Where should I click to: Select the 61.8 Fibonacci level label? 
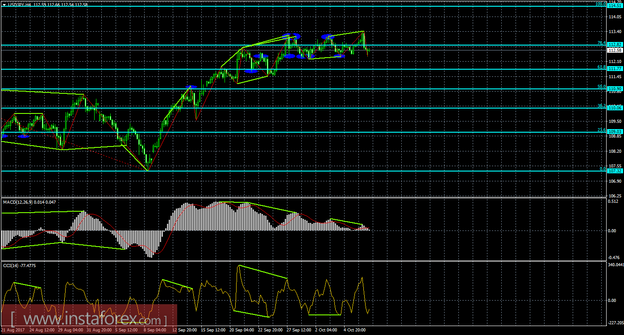[x=601, y=67]
